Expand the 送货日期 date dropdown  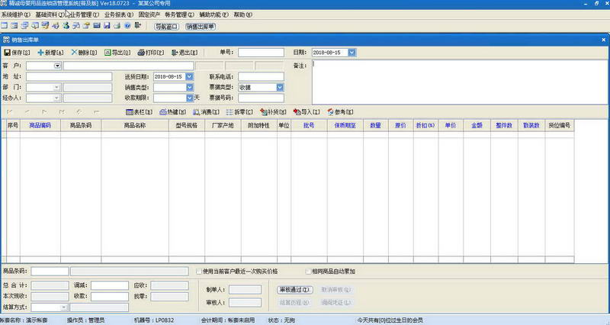pyautogui.click(x=189, y=77)
